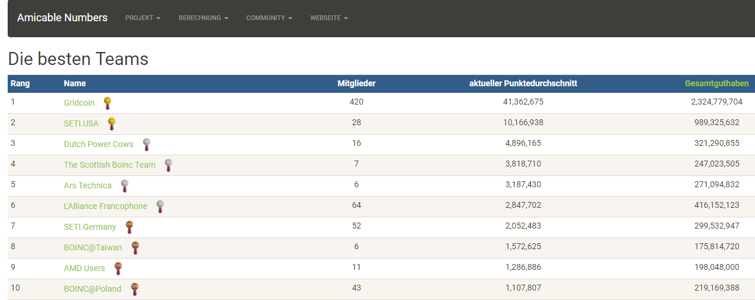Select total credit 271,094,832
Viewport: 755px width, 300px height.
coord(717,184)
